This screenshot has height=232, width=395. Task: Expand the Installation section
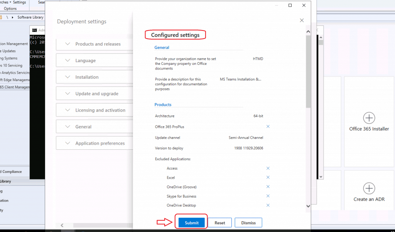(x=95, y=77)
